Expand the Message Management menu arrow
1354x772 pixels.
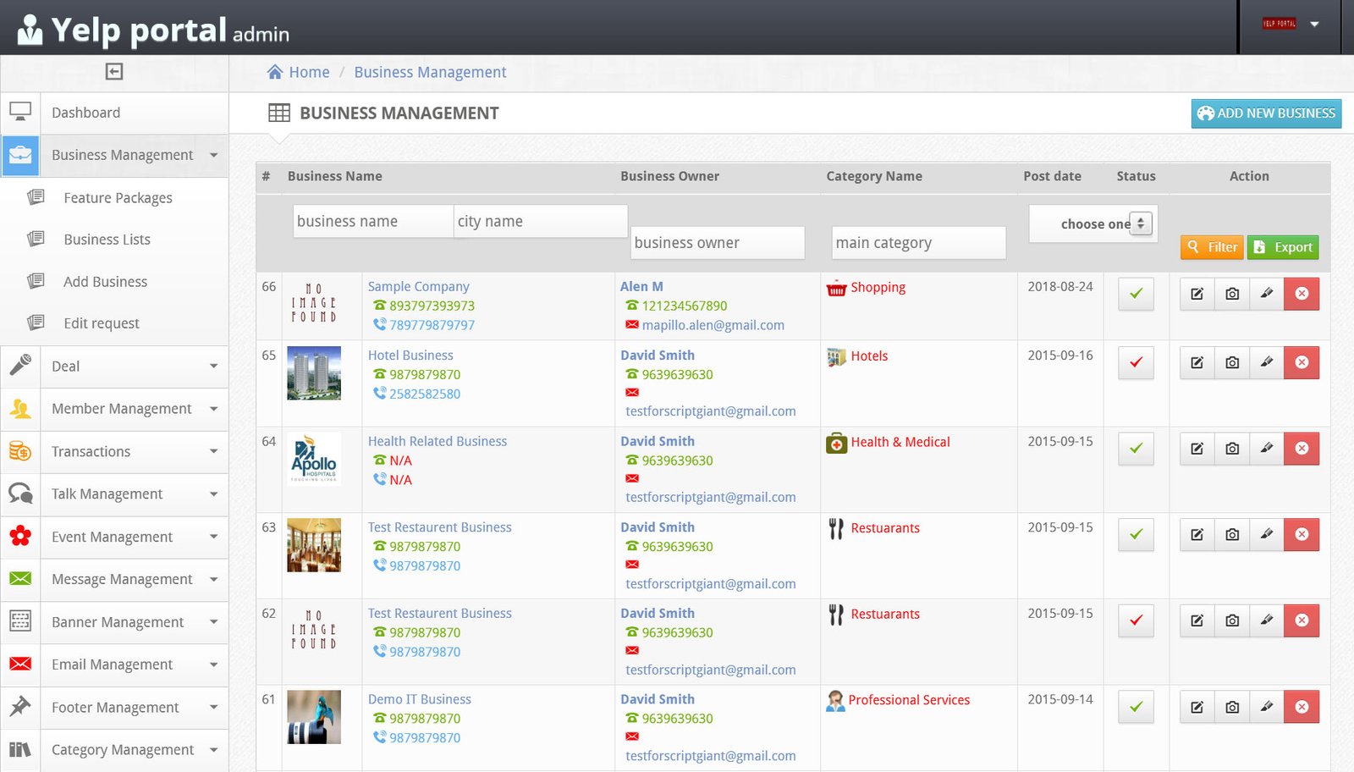click(213, 579)
